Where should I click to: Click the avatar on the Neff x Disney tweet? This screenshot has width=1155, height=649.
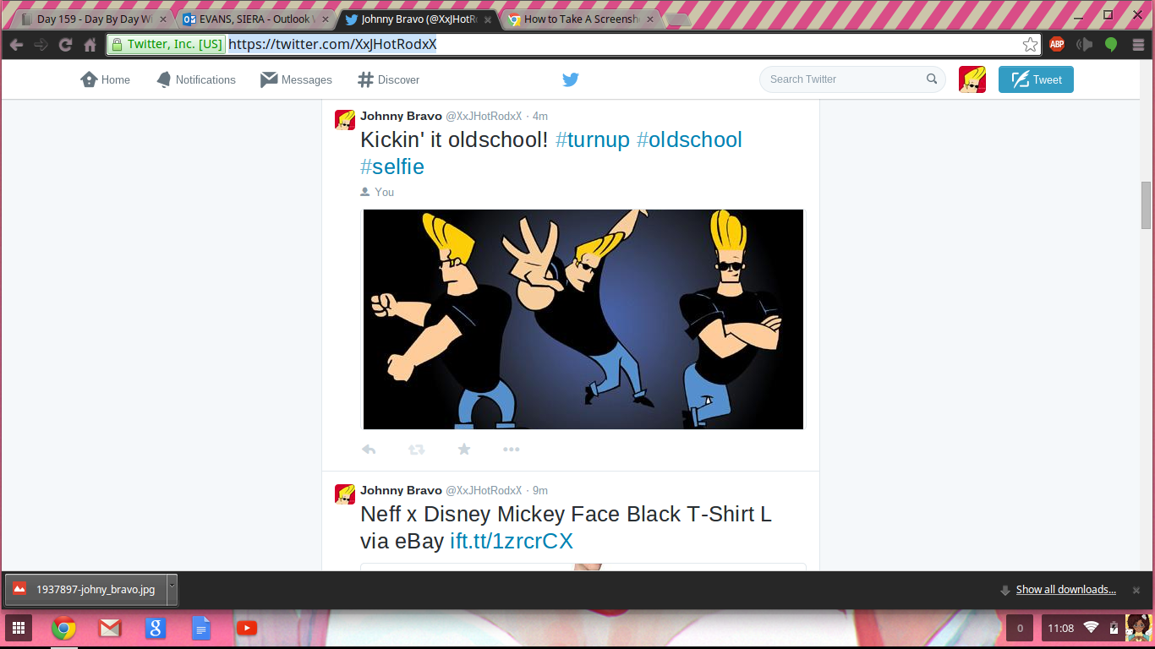pyautogui.click(x=345, y=494)
